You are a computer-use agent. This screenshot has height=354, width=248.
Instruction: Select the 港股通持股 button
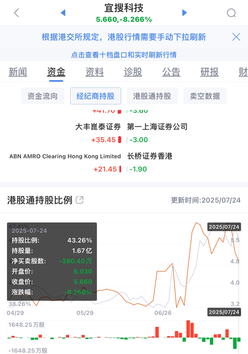tap(152, 96)
